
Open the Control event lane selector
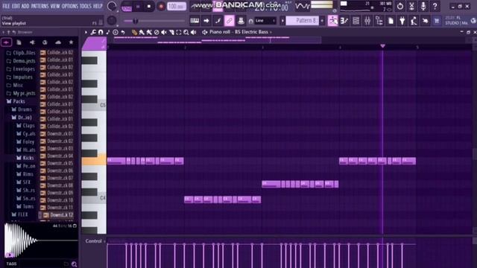point(95,241)
